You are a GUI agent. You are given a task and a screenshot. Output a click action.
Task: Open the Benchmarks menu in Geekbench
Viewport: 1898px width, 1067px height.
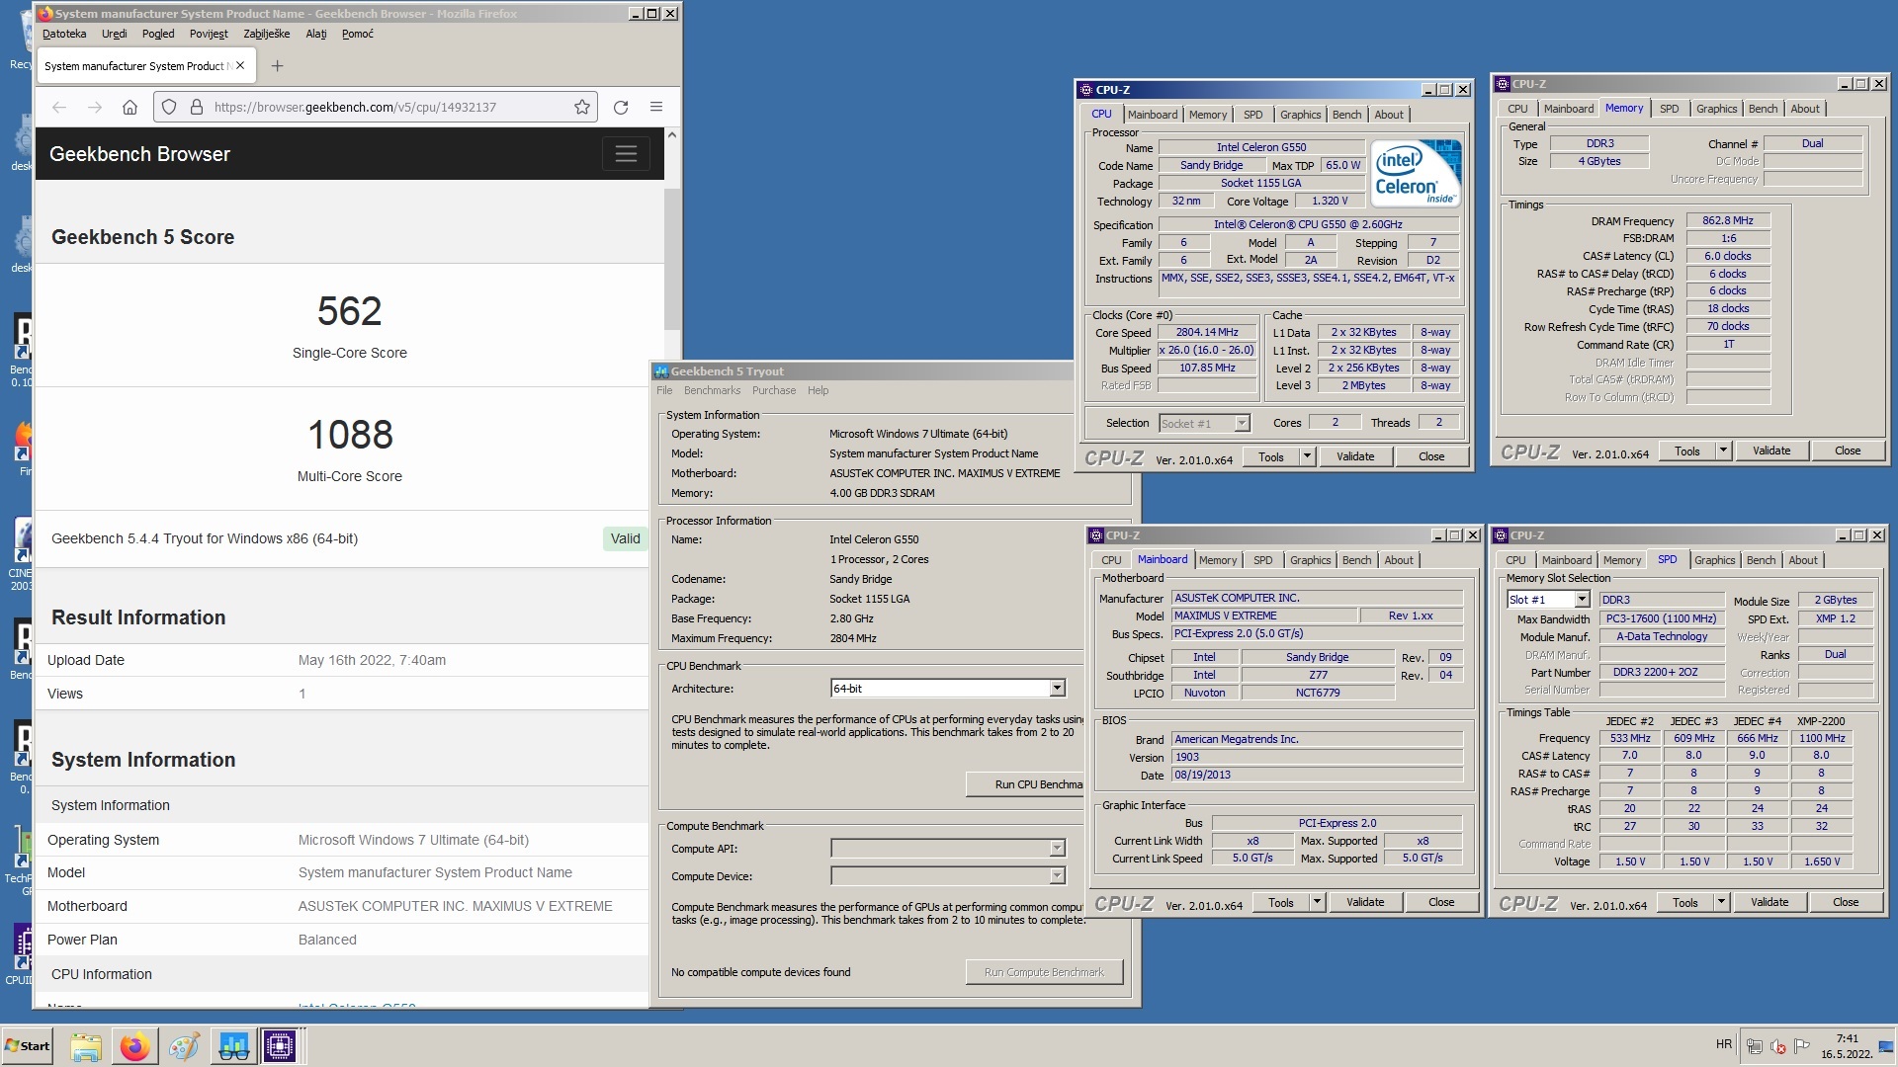[712, 390]
